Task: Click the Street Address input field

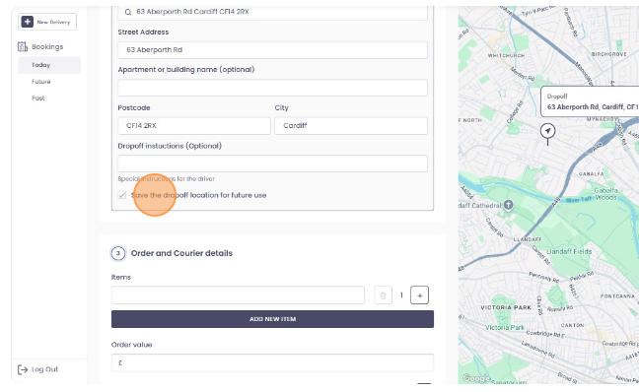Action: (272, 50)
